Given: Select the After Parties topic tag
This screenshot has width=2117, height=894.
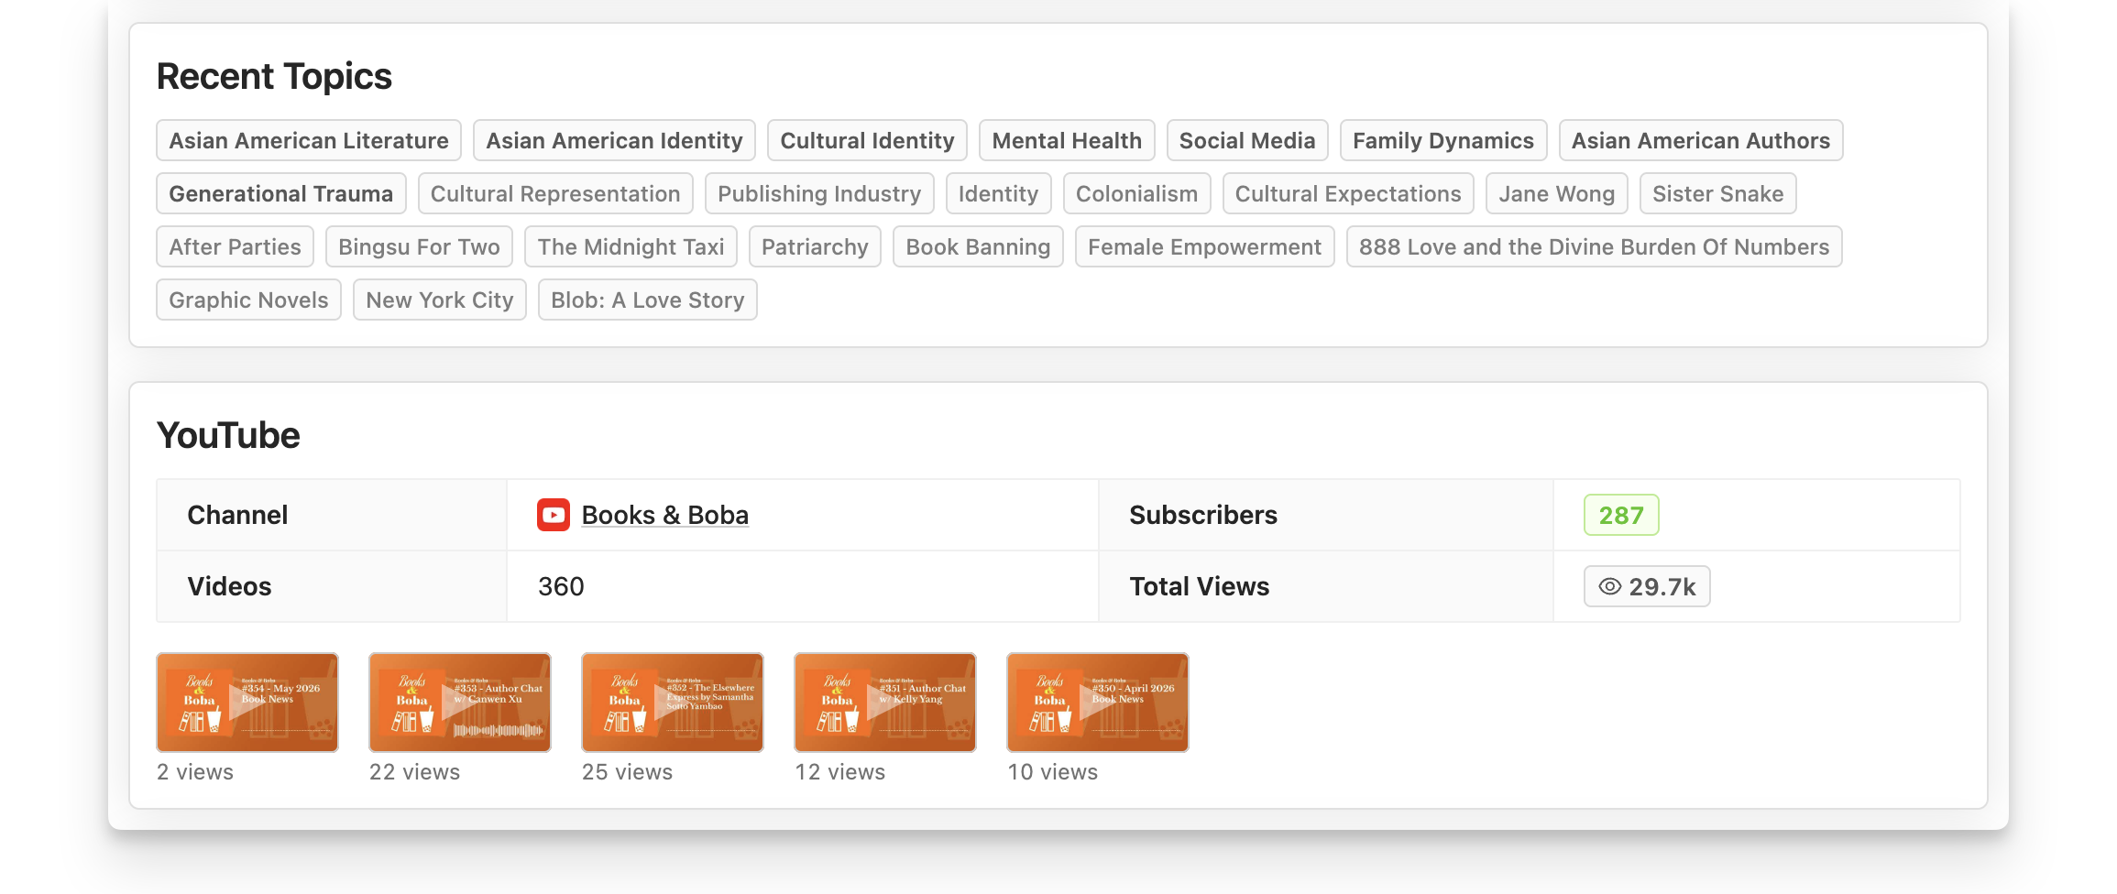Looking at the screenshot, I should (235, 246).
